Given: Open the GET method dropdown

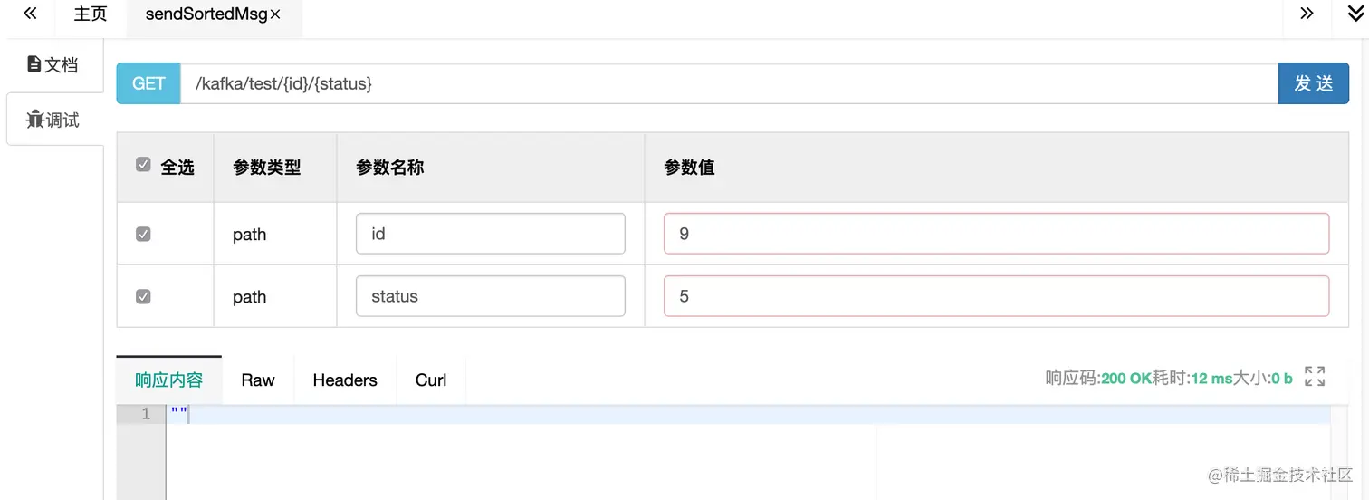Looking at the screenshot, I should (148, 83).
